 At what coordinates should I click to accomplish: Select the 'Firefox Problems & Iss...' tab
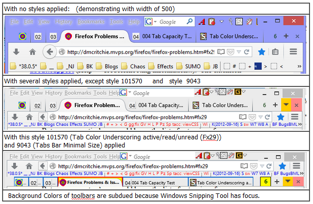pos(90,182)
